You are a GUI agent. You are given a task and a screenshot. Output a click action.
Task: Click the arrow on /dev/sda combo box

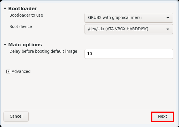tap(168, 29)
